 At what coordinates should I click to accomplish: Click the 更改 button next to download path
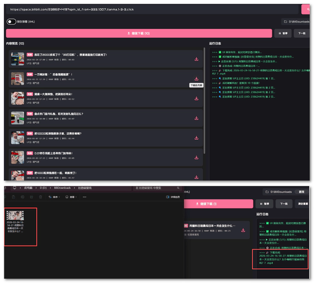pyautogui.click(x=301, y=192)
